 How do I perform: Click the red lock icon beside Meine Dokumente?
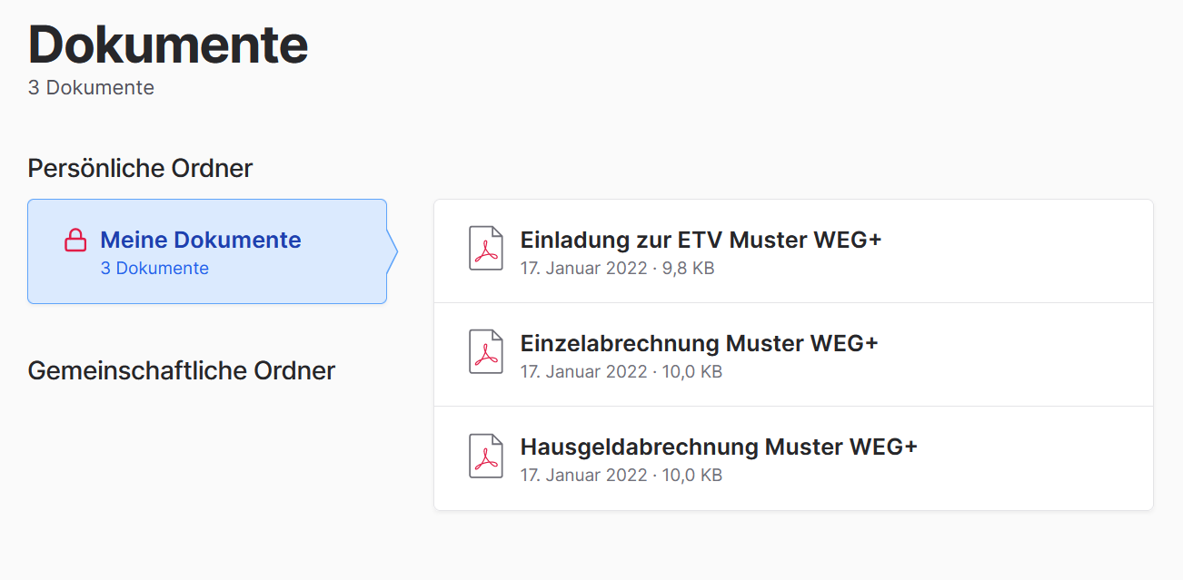coord(75,241)
